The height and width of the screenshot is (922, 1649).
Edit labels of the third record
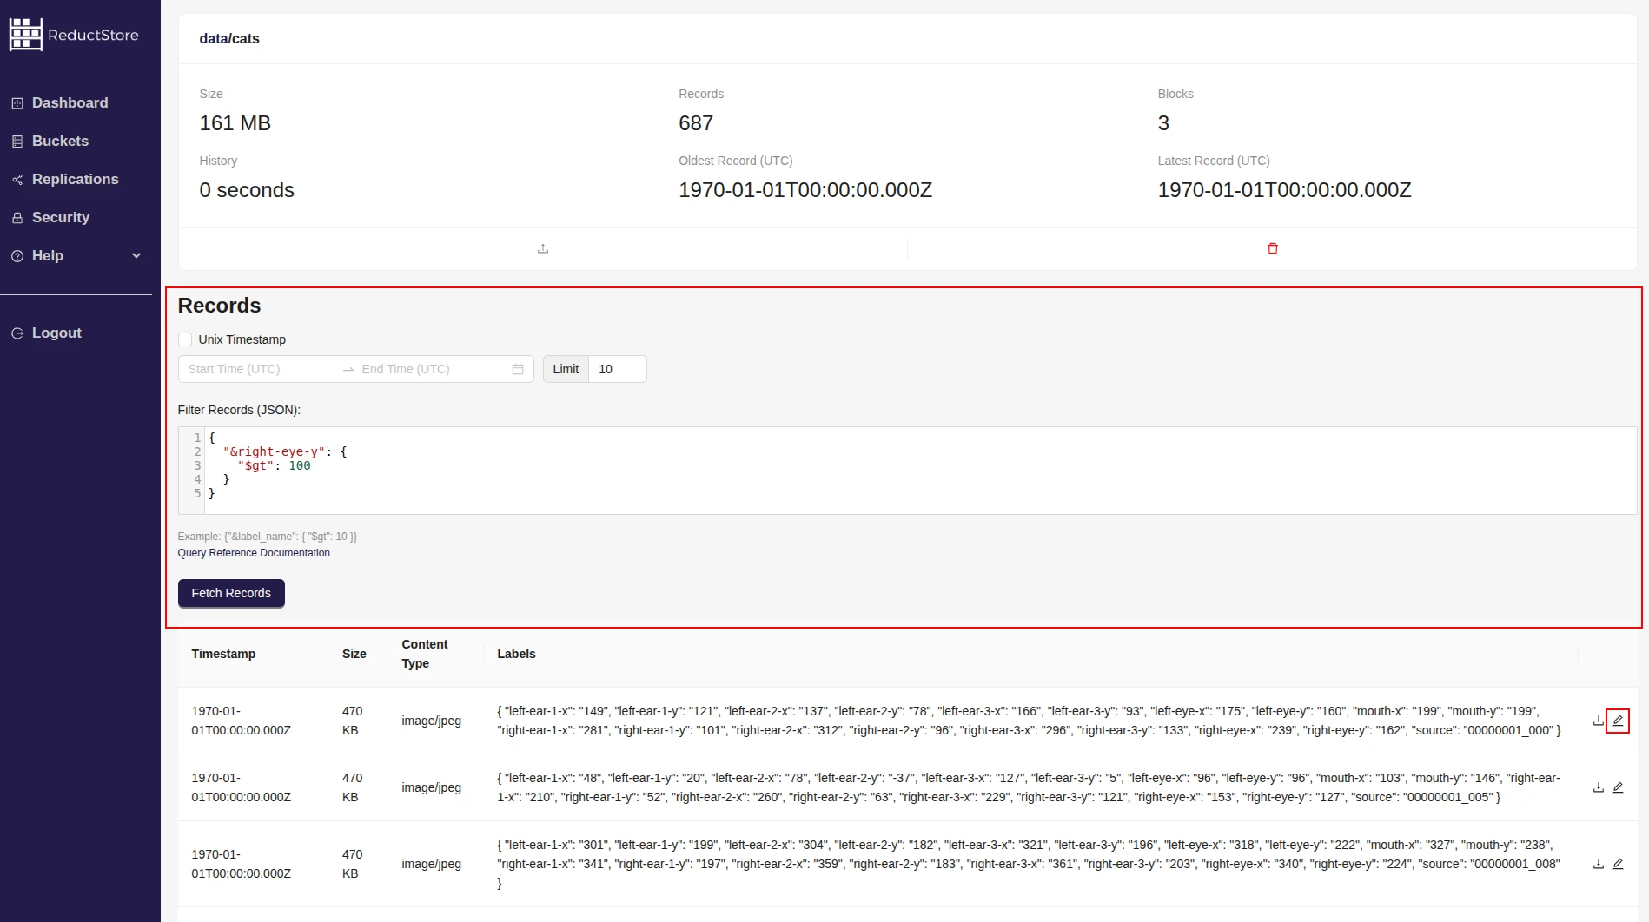coord(1619,864)
